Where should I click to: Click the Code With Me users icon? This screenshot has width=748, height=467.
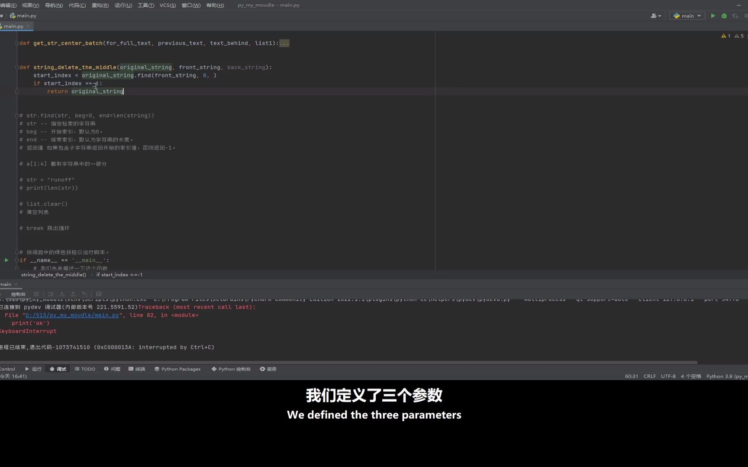[655, 16]
